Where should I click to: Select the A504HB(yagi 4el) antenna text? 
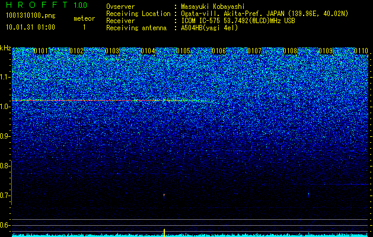point(209,28)
